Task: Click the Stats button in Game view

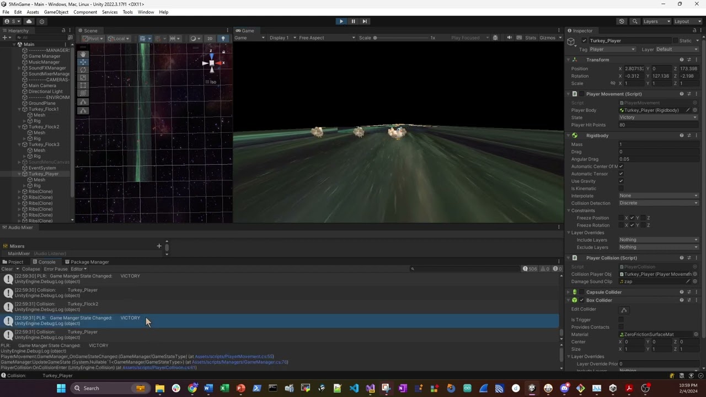Action: pos(531,38)
